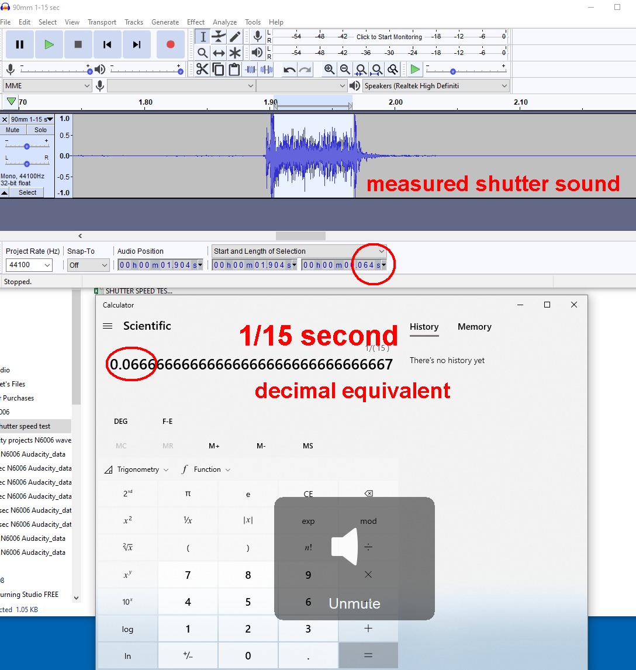The image size is (636, 670).
Task: Toggle Mute on the 90mm track
Action: tap(13, 130)
